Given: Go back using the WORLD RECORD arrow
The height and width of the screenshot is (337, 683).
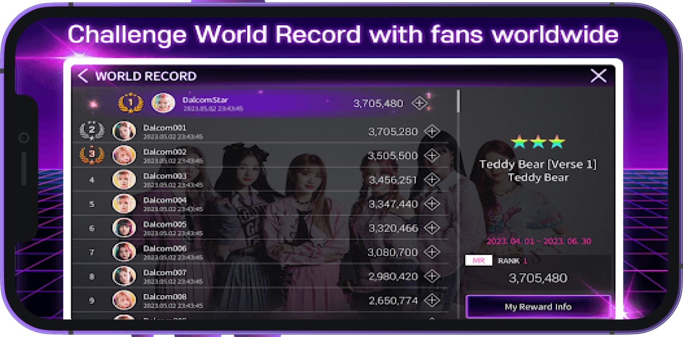Looking at the screenshot, I should (x=83, y=76).
